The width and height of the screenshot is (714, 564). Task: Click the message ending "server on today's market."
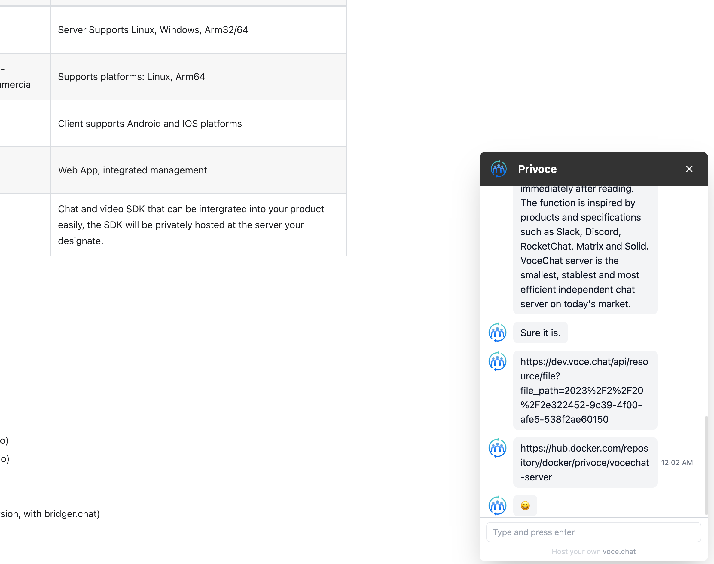click(585, 250)
